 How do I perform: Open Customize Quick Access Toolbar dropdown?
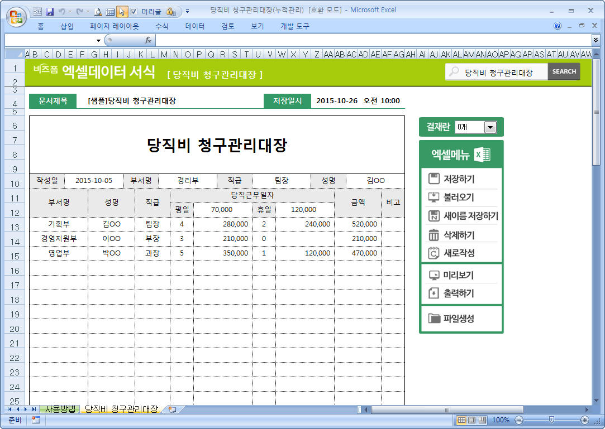pyautogui.click(x=187, y=11)
